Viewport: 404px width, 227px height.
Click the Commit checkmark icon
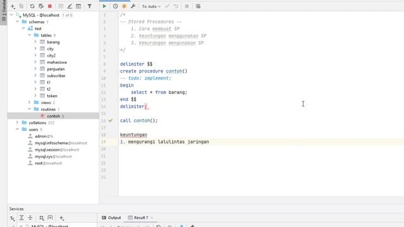[167, 6]
